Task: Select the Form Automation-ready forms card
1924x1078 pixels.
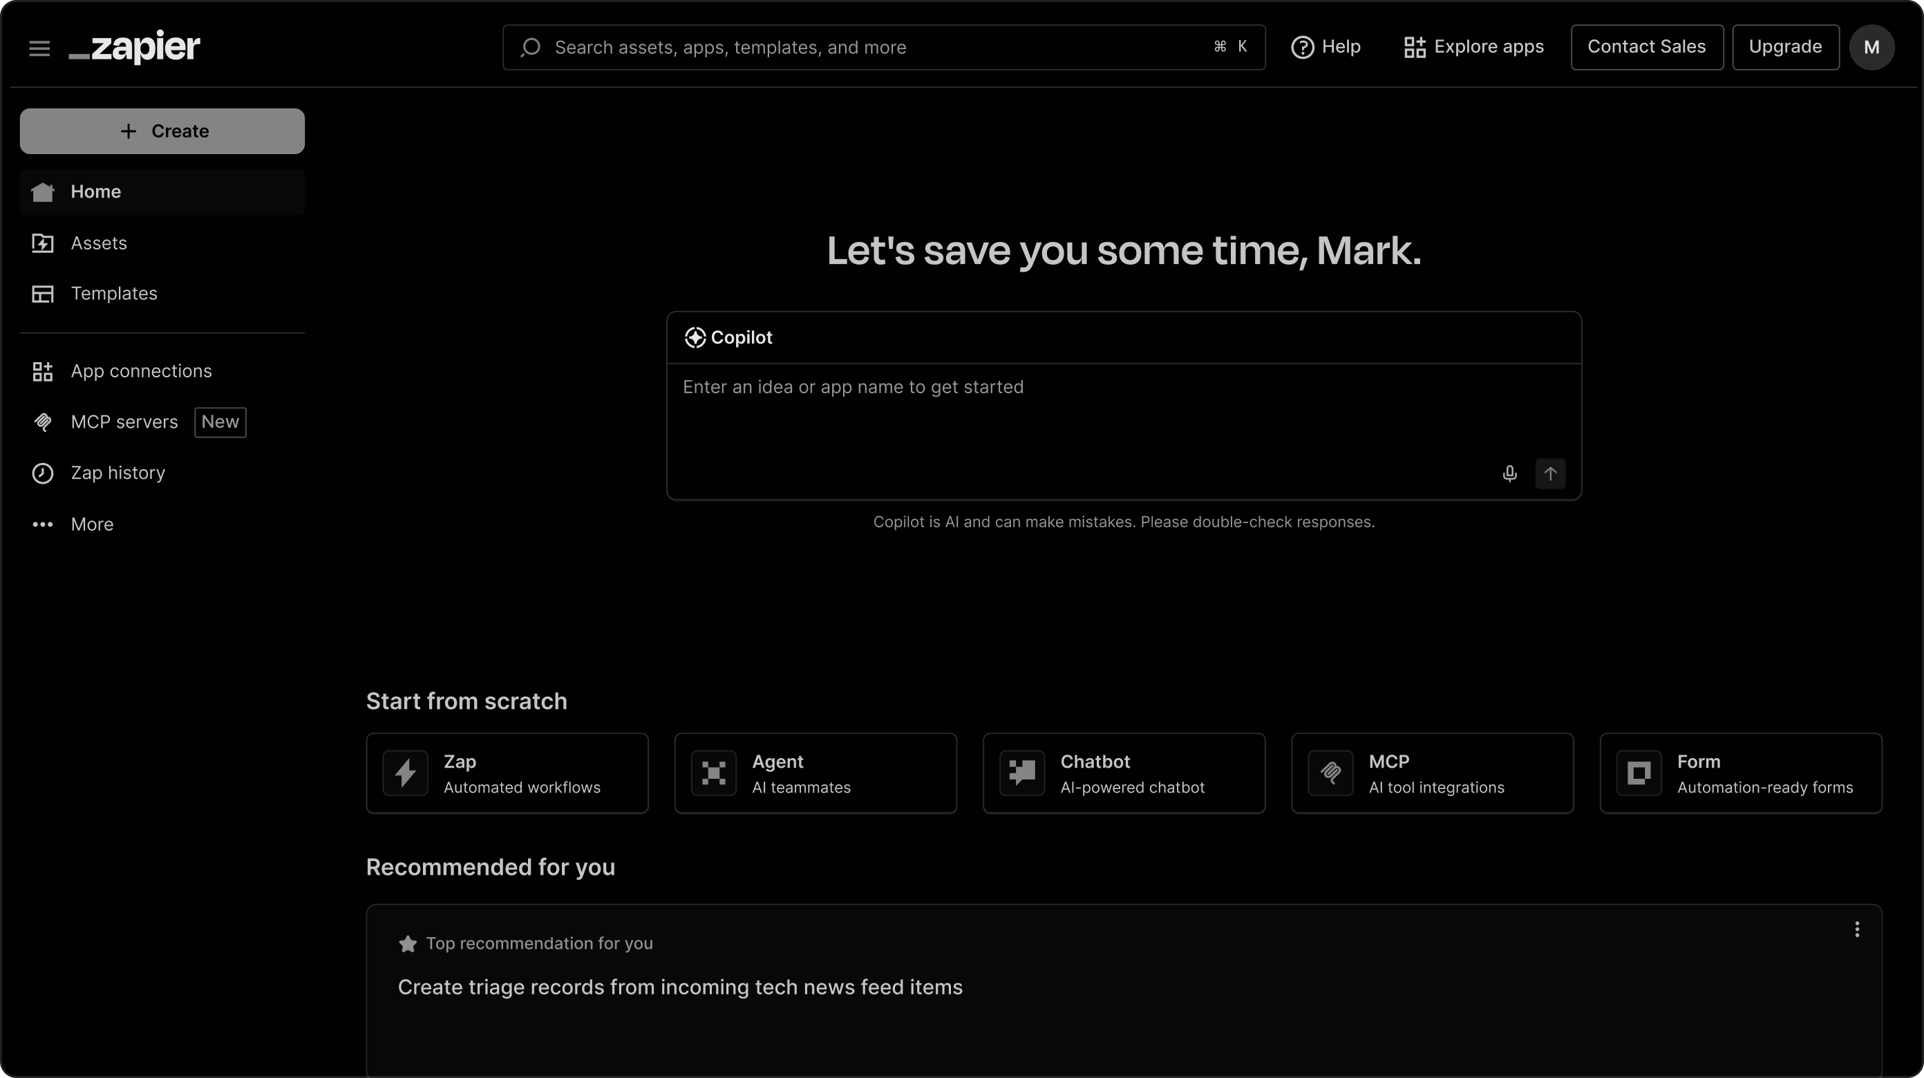Action: tap(1741, 773)
